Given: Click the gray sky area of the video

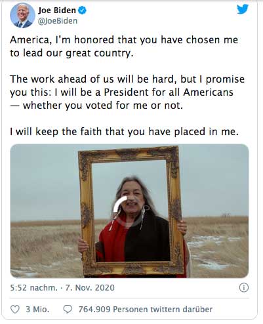Looking at the screenshot, I should pyautogui.click(x=44, y=182).
